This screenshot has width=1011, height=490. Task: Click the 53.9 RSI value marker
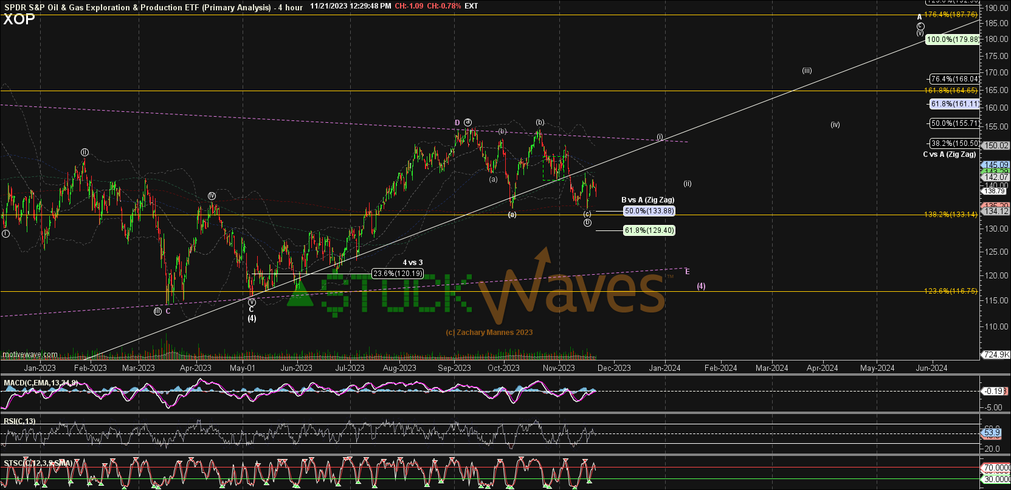[x=992, y=433]
